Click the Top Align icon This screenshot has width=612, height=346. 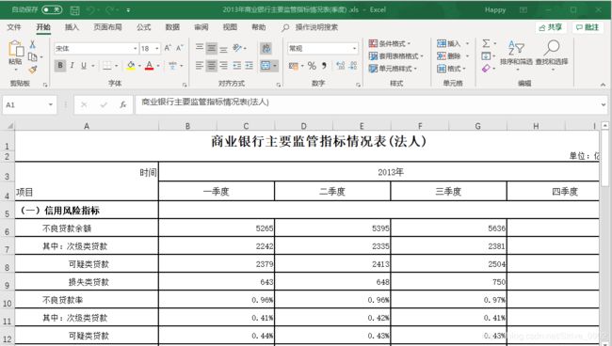200,48
